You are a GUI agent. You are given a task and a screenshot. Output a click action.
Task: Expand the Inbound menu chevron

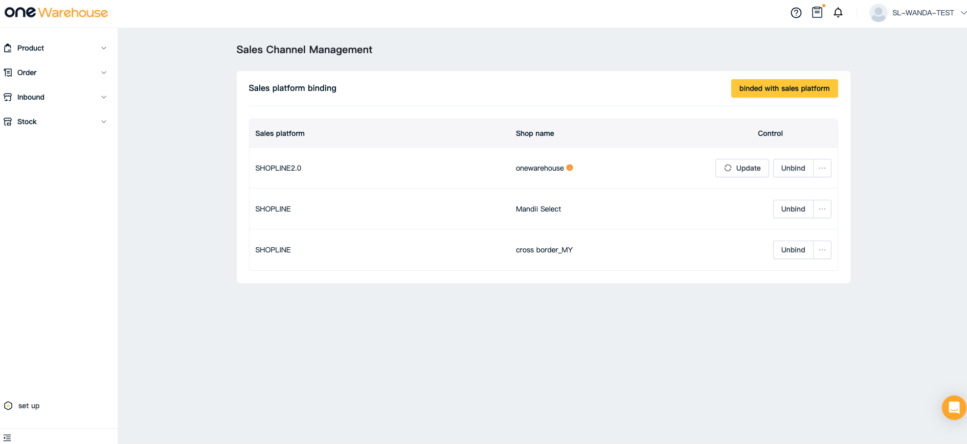[104, 97]
